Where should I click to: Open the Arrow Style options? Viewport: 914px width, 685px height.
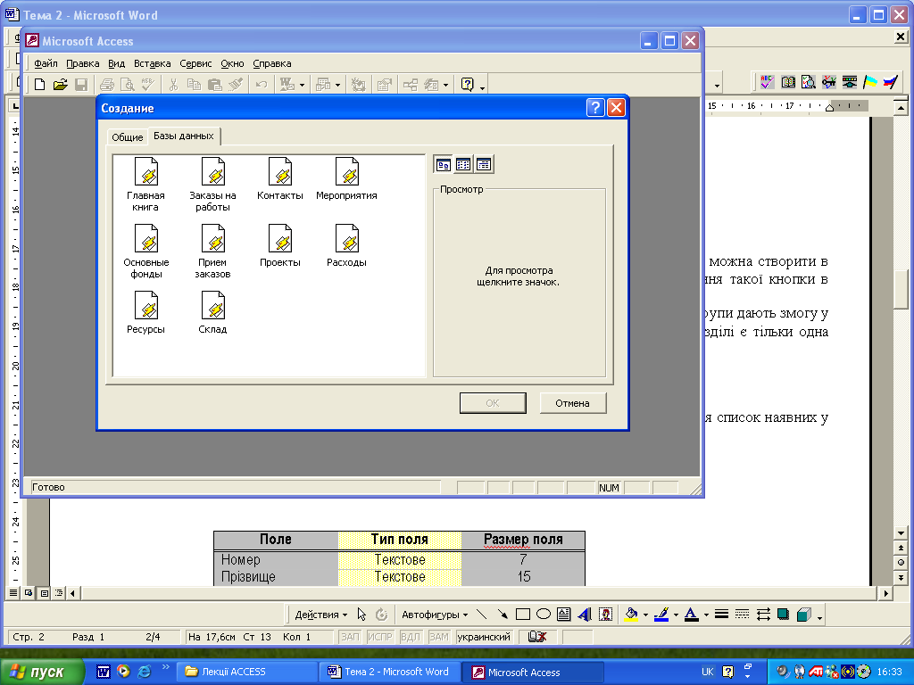(x=763, y=614)
